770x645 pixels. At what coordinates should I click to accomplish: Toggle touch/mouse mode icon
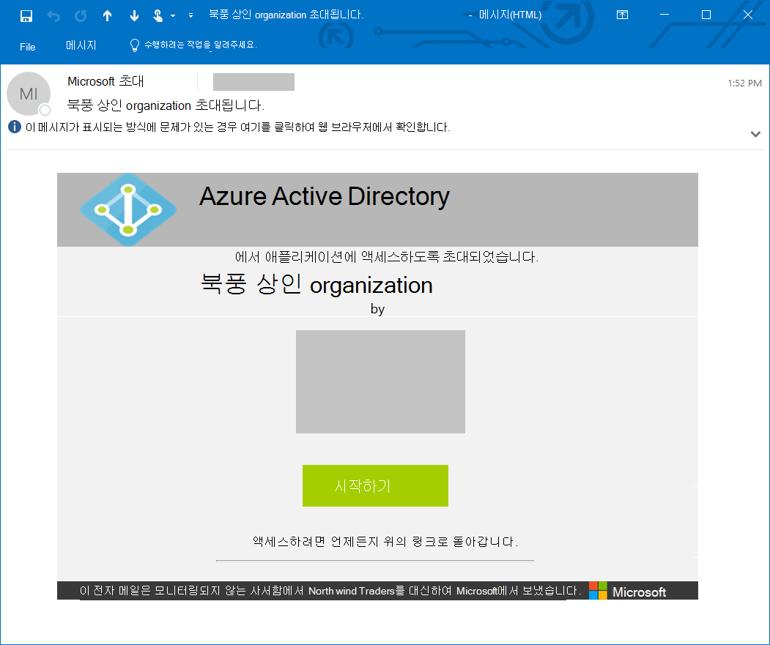pyautogui.click(x=158, y=16)
